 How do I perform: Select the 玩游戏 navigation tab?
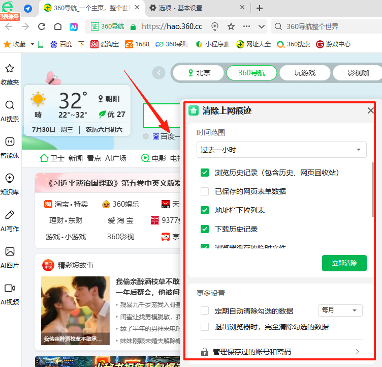(x=305, y=73)
